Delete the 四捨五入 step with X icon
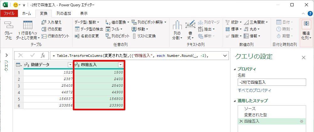The width and height of the screenshot is (314, 132). (241, 121)
